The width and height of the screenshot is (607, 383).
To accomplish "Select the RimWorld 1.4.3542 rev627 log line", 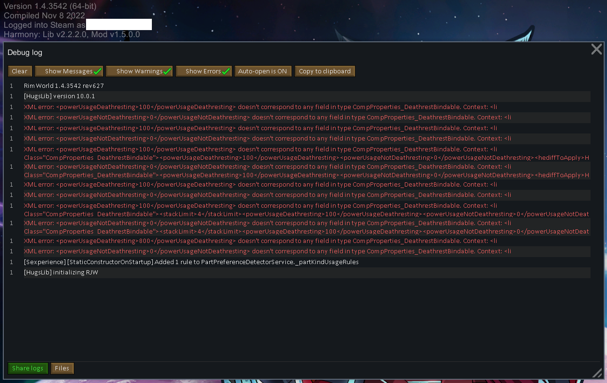I will click(x=307, y=86).
